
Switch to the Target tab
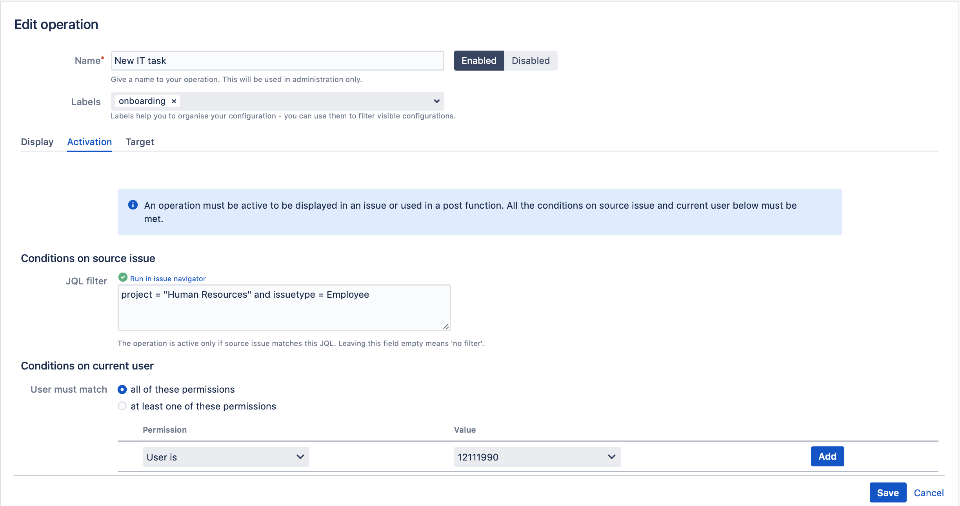point(140,142)
